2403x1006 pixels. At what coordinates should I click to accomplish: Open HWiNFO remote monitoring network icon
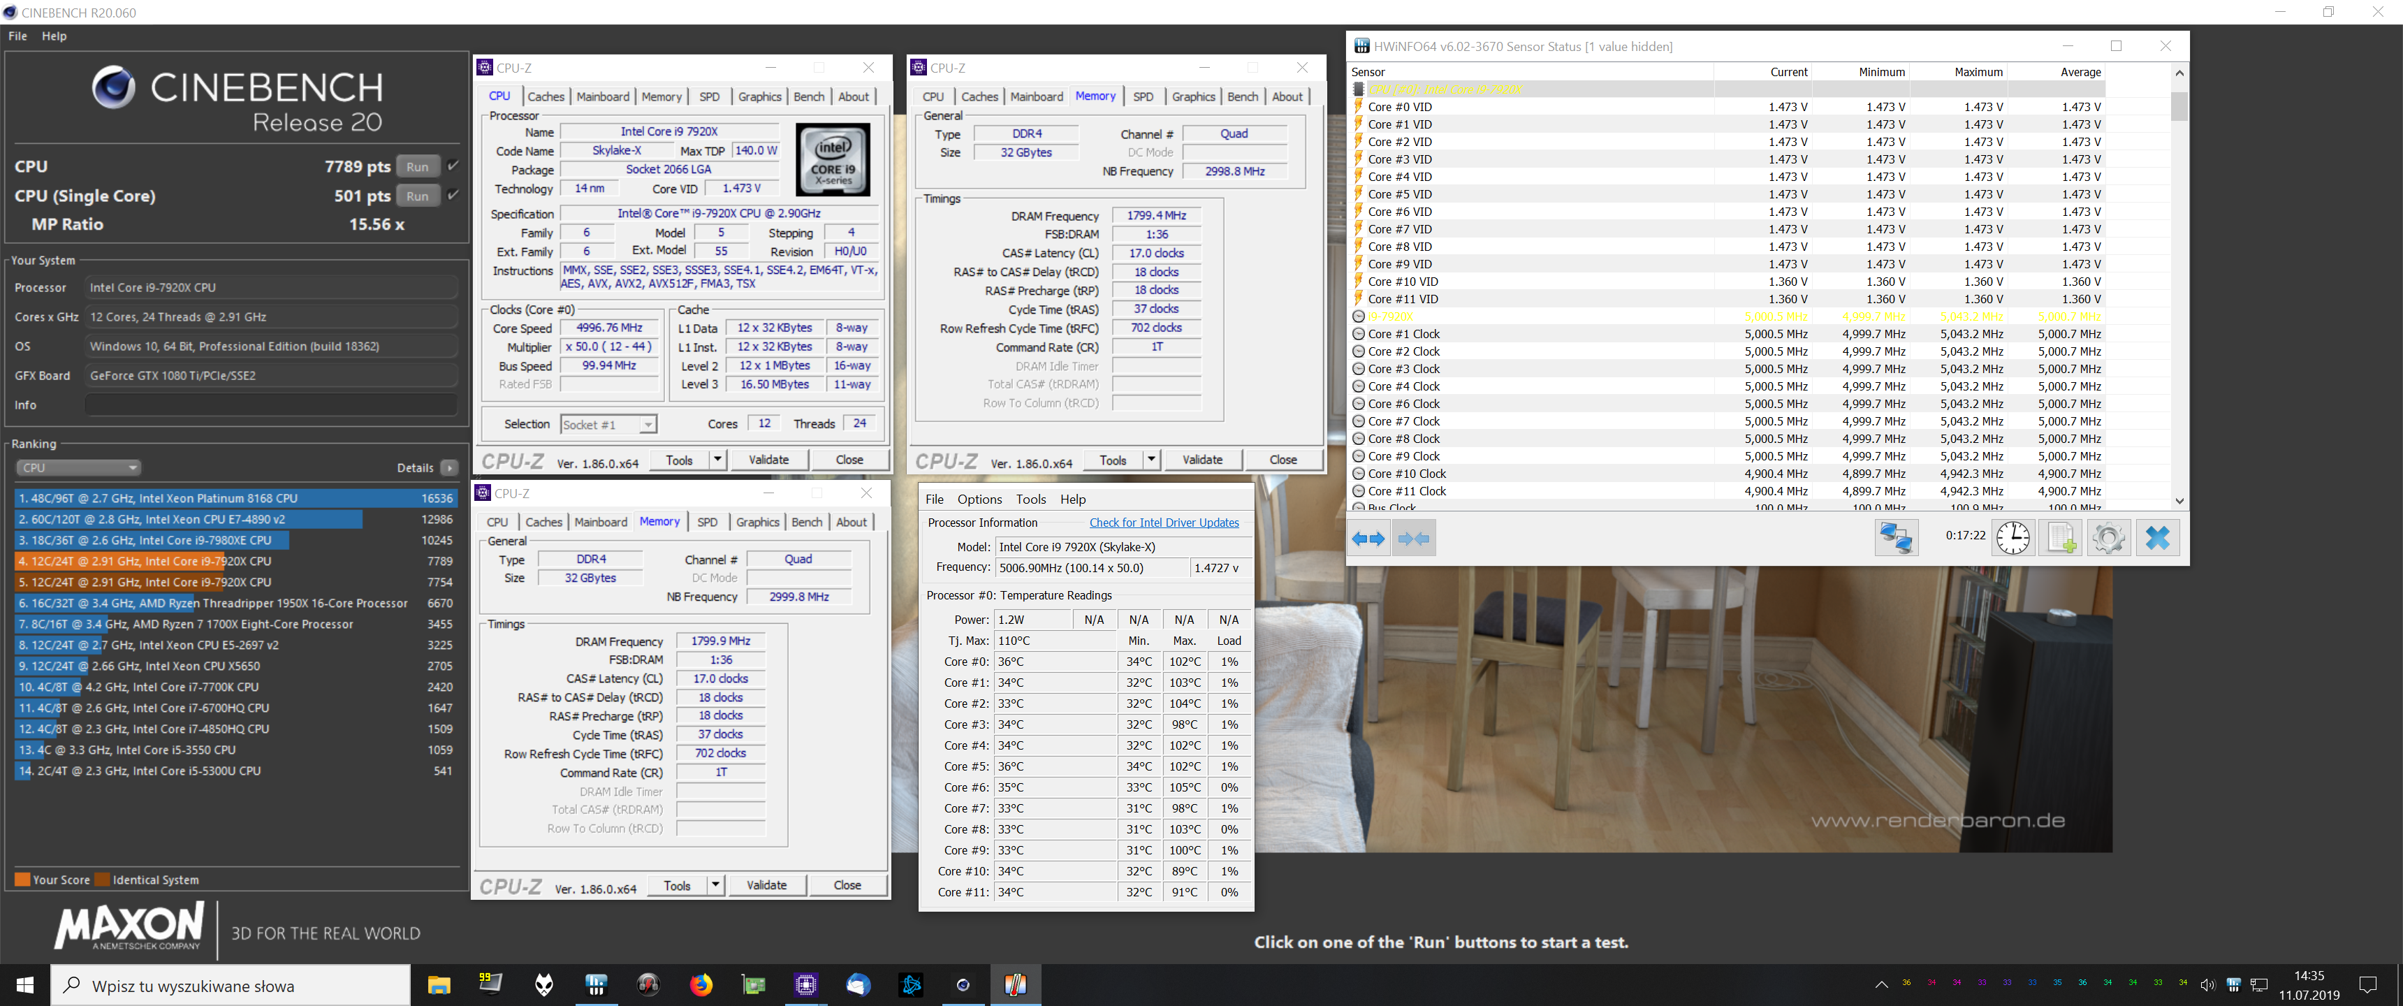(x=1896, y=537)
